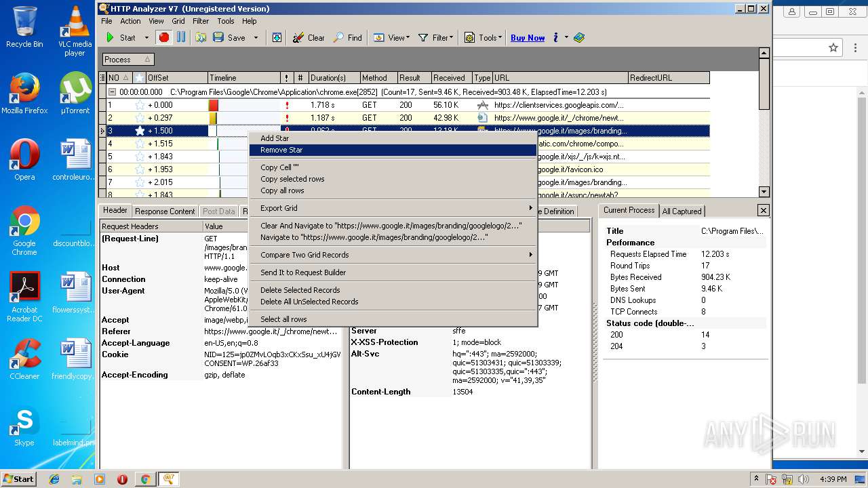Open the Grid menu in menu bar
Image resolution: width=868 pixels, height=488 pixels.
178,21
